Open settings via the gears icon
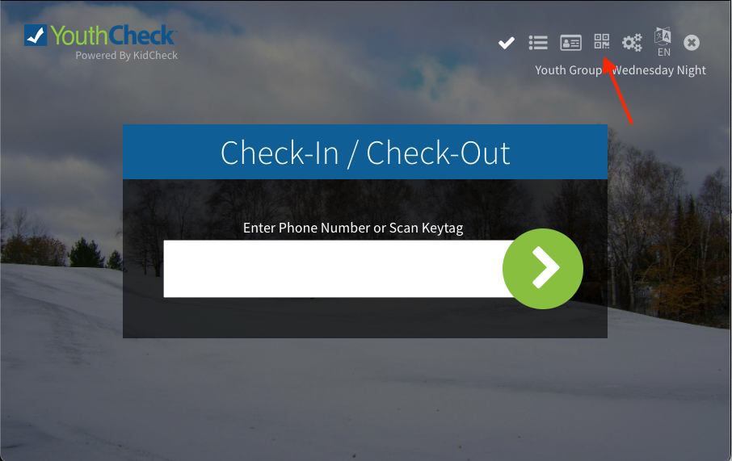The image size is (732, 461). (632, 43)
